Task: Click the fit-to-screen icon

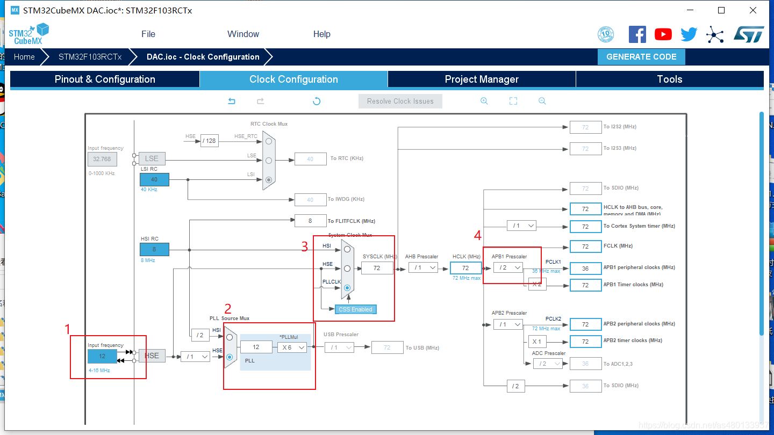Action: (x=513, y=101)
